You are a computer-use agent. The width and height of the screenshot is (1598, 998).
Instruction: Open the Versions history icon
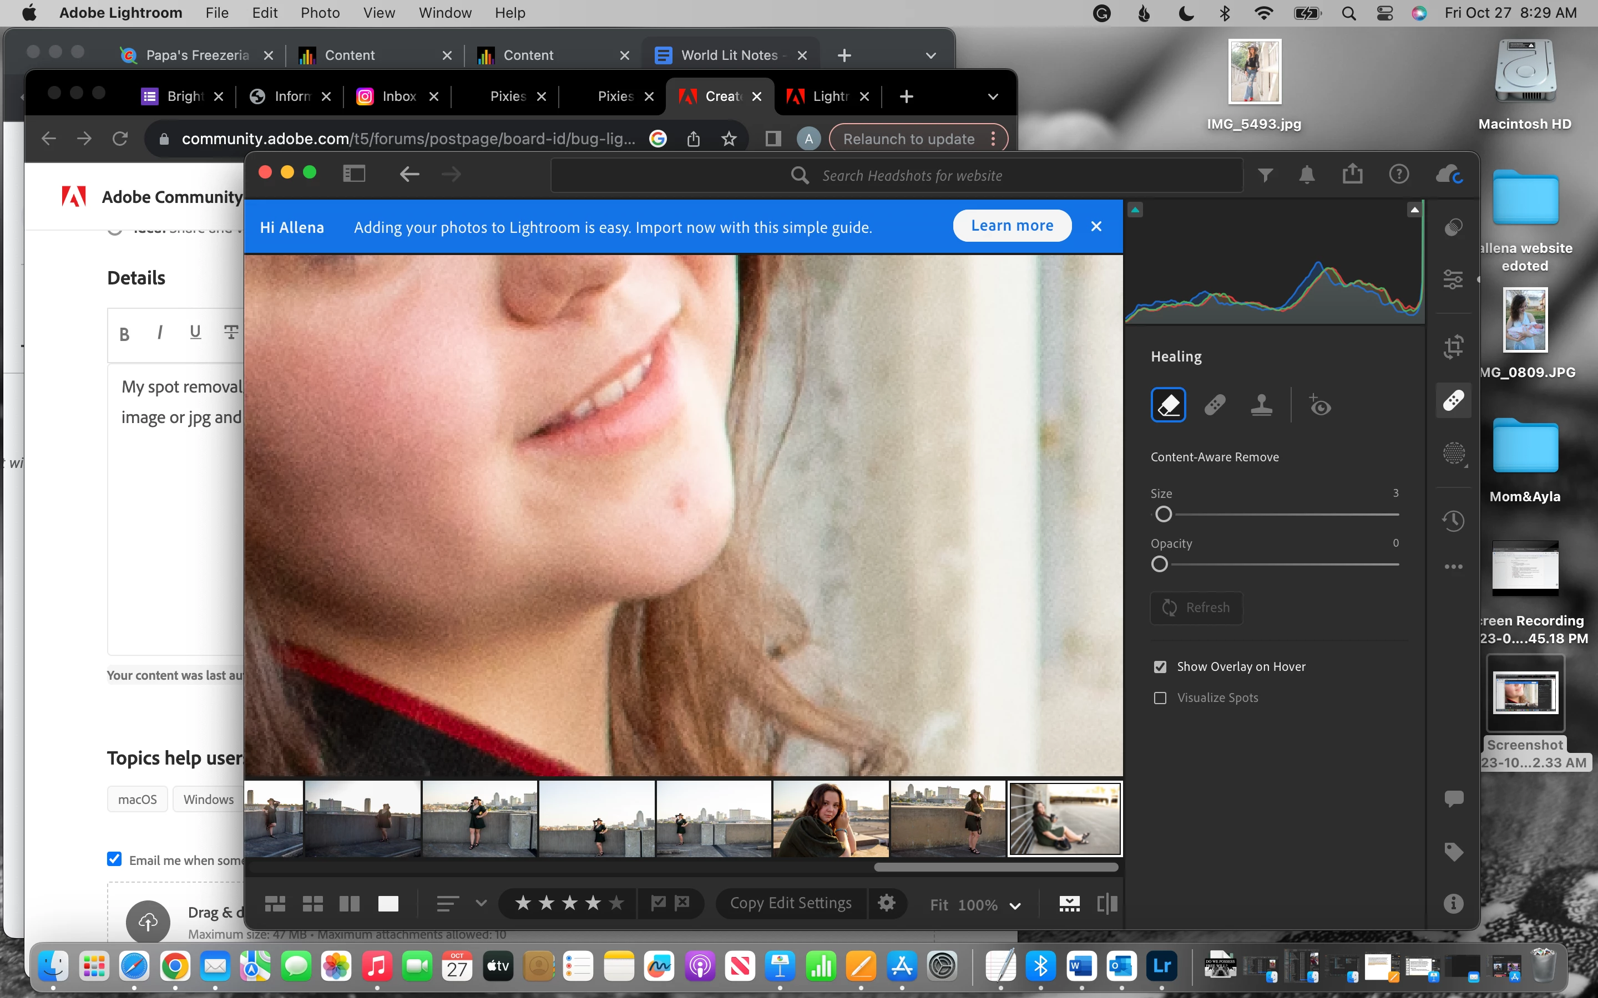click(x=1453, y=521)
